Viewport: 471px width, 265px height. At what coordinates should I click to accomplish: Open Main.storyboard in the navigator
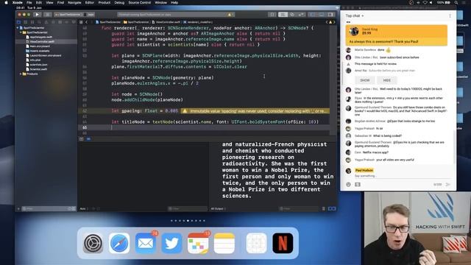coord(40,46)
